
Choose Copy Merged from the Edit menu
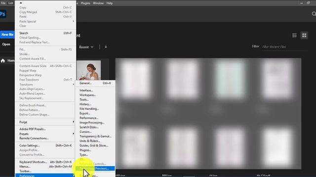(x=45, y=12)
